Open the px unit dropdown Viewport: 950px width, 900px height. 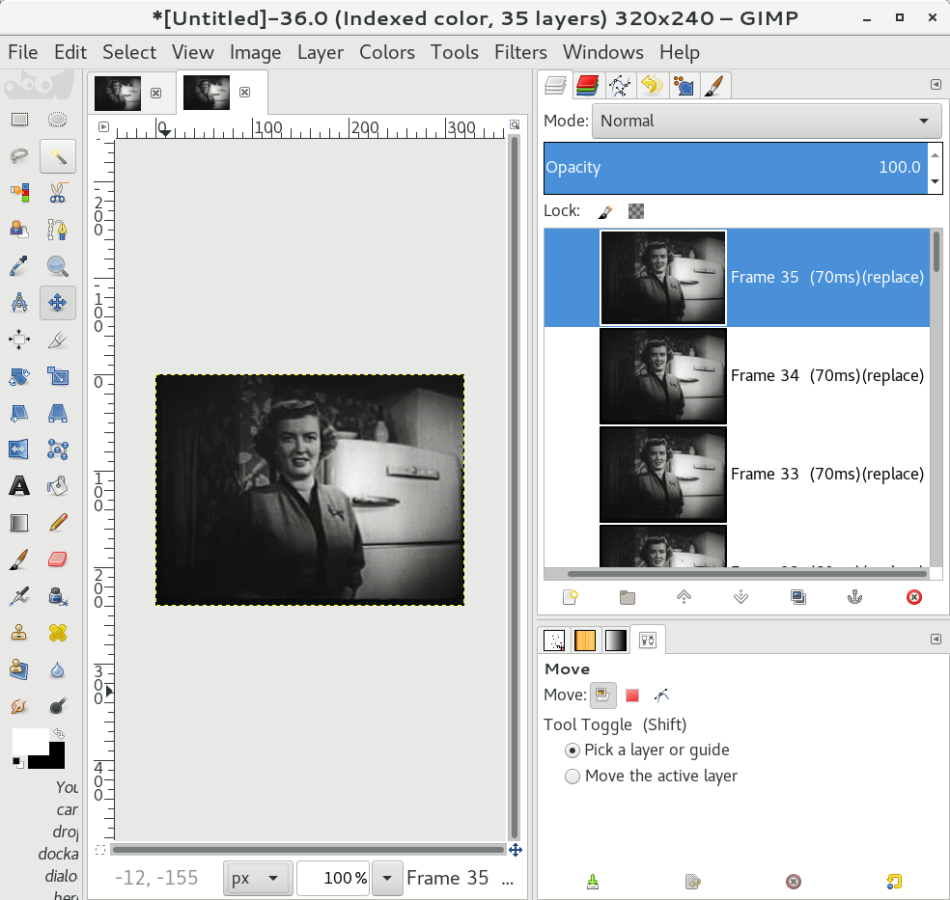coord(257,878)
